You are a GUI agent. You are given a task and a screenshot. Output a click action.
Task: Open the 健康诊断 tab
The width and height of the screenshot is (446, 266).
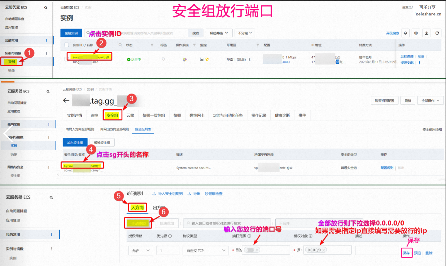282,115
